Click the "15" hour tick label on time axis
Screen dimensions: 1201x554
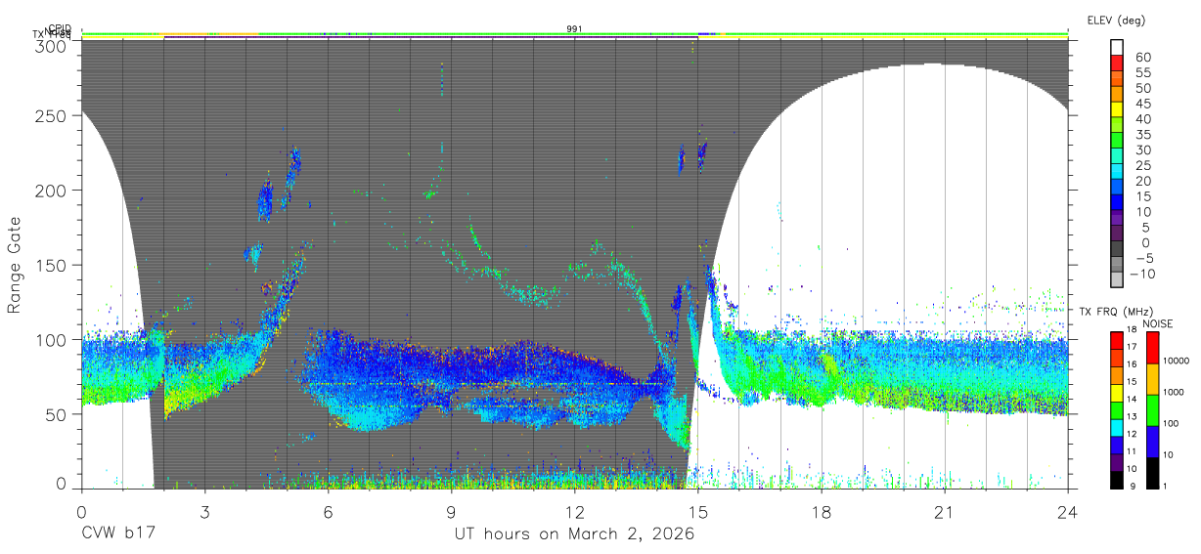pos(698,511)
